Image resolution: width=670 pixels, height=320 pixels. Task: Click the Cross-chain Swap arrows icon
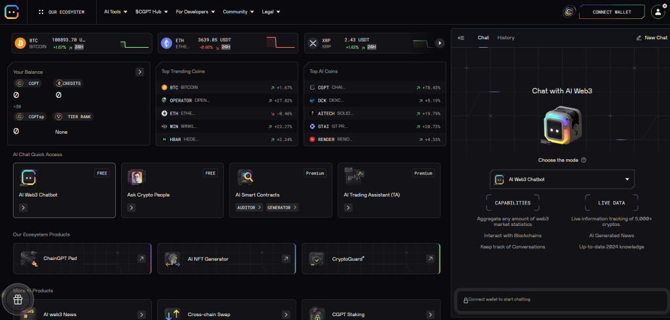click(x=173, y=315)
